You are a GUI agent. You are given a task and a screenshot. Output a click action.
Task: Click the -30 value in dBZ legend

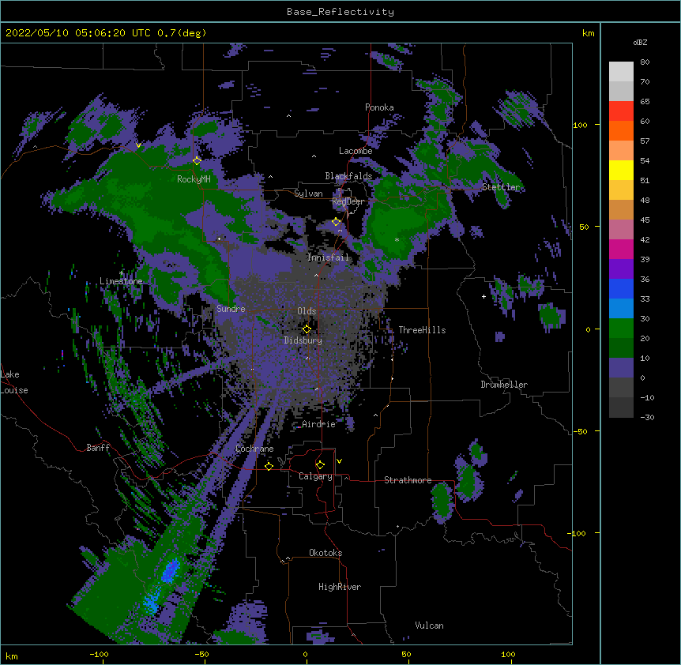[x=647, y=417]
